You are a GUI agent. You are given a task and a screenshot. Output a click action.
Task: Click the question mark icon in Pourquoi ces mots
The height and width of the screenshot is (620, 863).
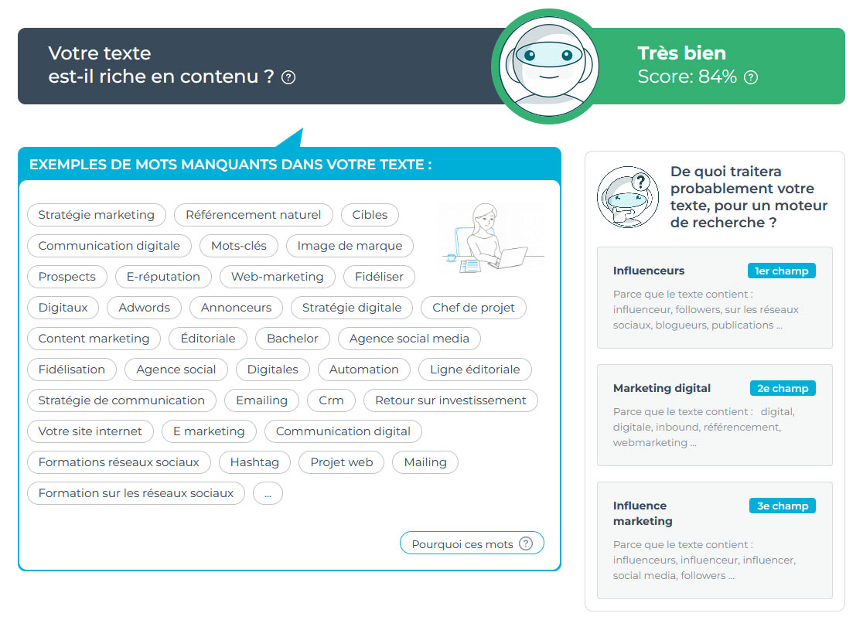pos(526,543)
